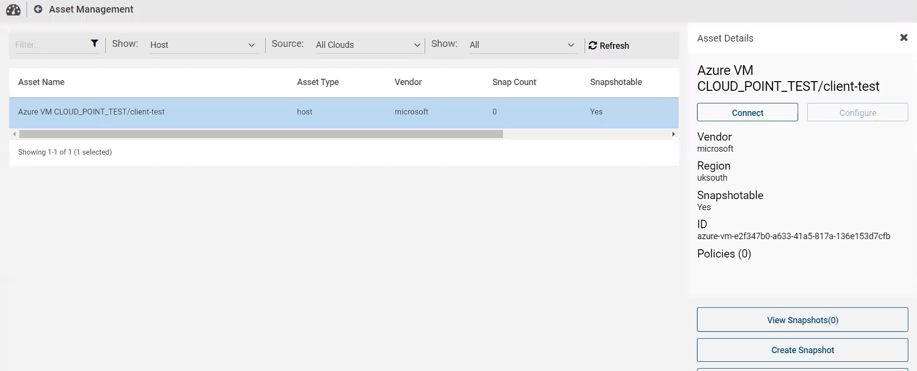Click the horizontal table scrollbar
Screen dimensions: 917x371
coord(261,134)
